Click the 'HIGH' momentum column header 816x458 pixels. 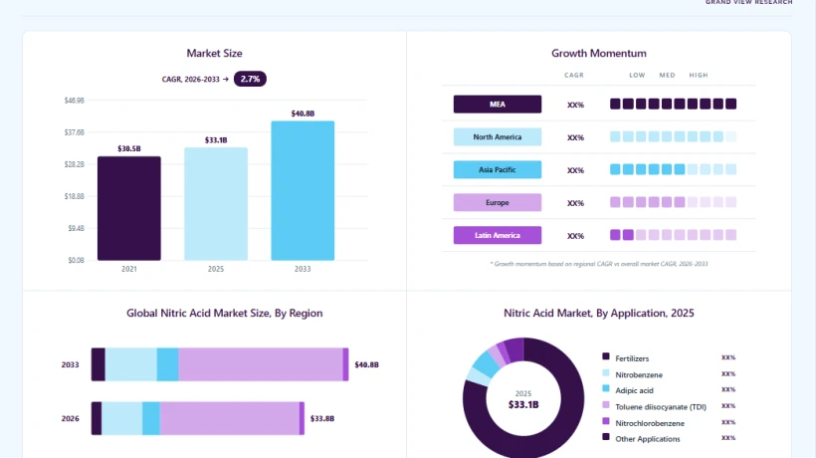click(699, 75)
